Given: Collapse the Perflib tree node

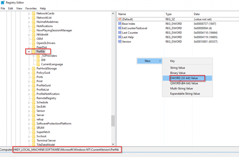Looking at the screenshot, I should 29,52.
